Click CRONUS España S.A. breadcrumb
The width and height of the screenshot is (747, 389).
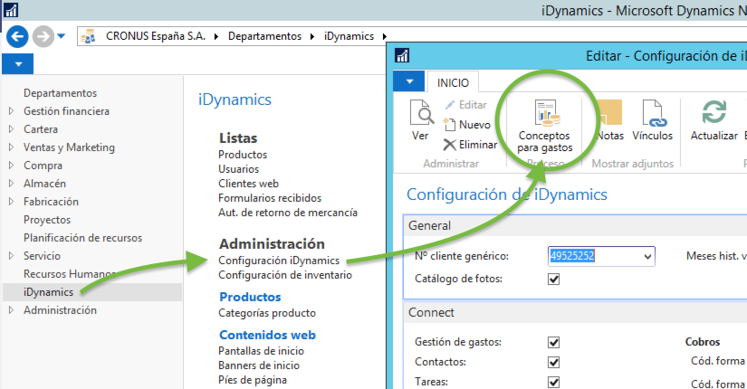(156, 36)
